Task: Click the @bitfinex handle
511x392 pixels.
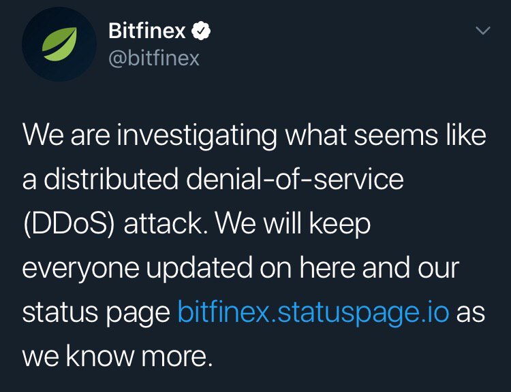Action: tap(154, 58)
